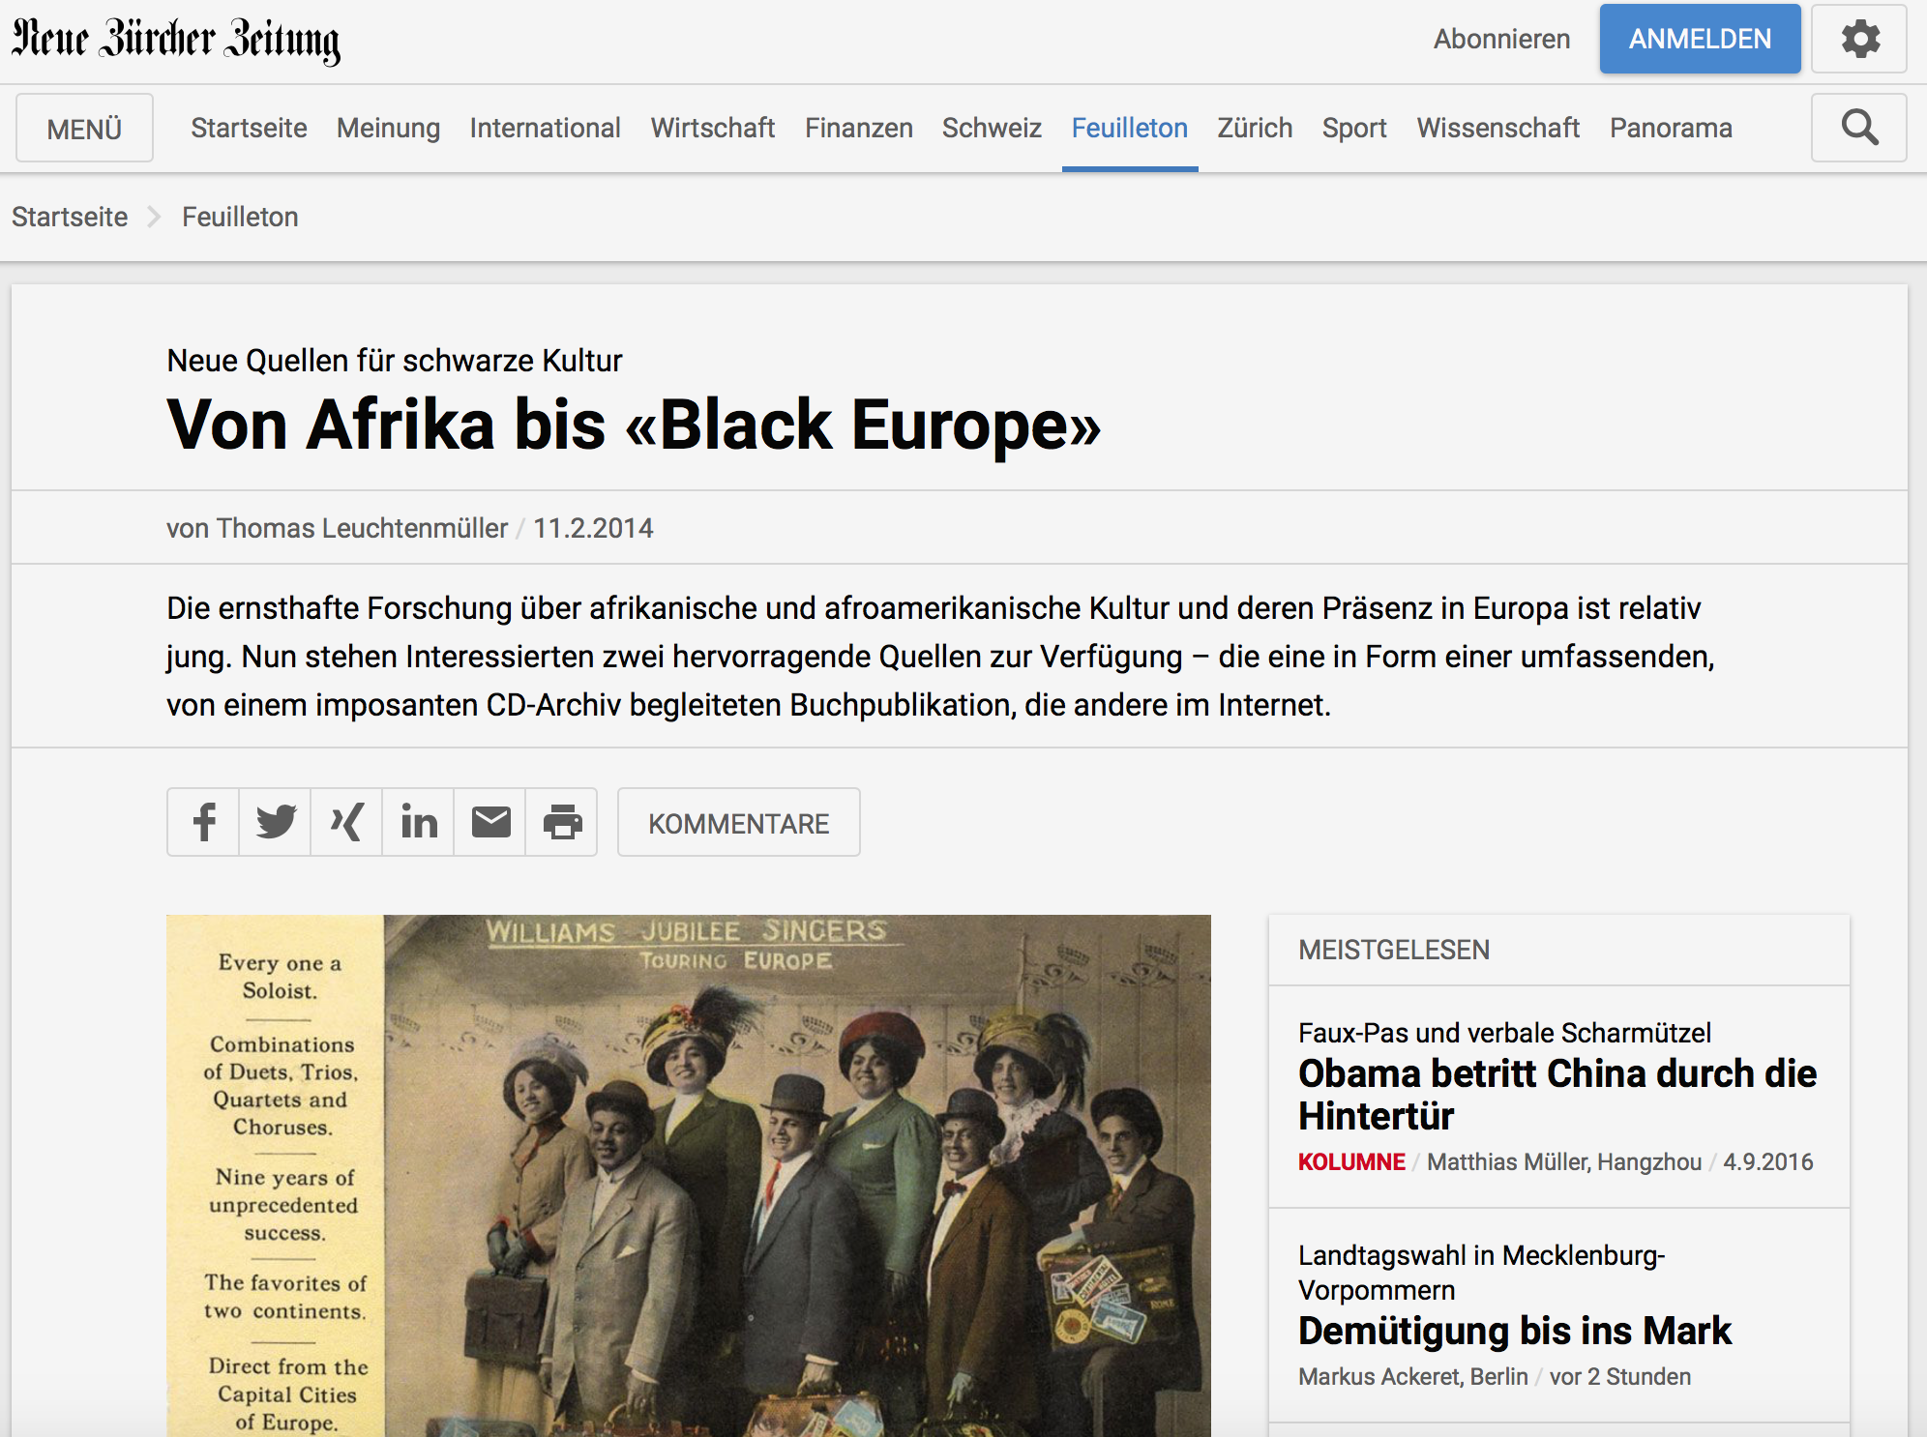Screen dimensions: 1927x1437
Task: Open the Sport section
Action: point(1354,128)
